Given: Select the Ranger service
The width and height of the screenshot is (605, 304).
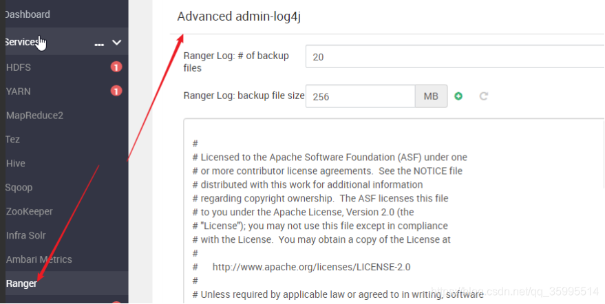Looking at the screenshot, I should click(x=21, y=283).
